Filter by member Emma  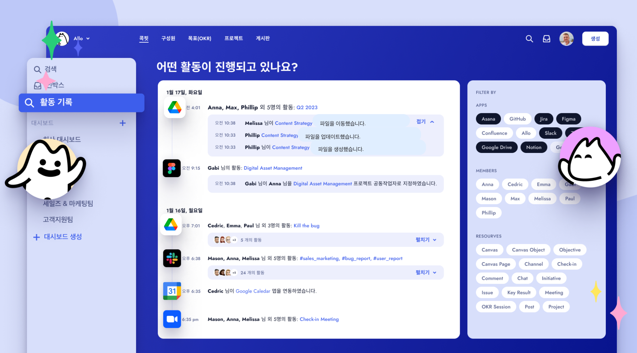point(543,184)
